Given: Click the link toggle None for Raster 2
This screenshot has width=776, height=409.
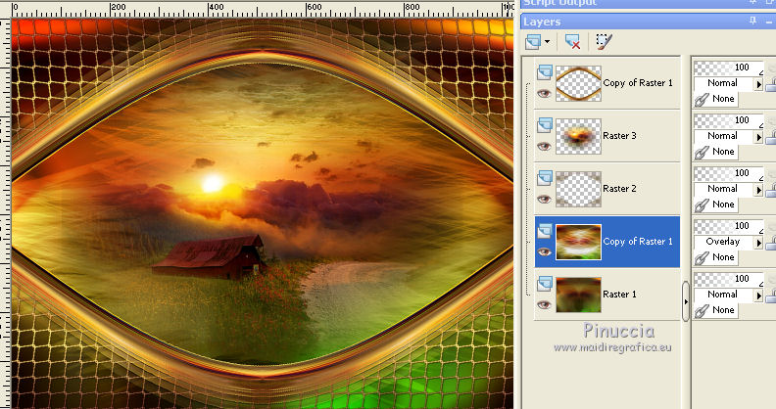Looking at the screenshot, I should click(715, 204).
